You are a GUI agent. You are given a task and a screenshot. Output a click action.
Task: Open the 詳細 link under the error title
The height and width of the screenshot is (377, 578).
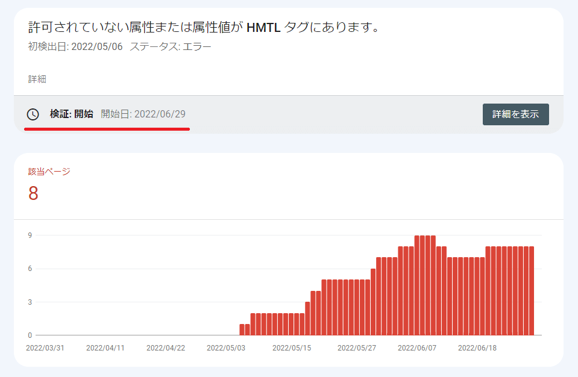[37, 79]
